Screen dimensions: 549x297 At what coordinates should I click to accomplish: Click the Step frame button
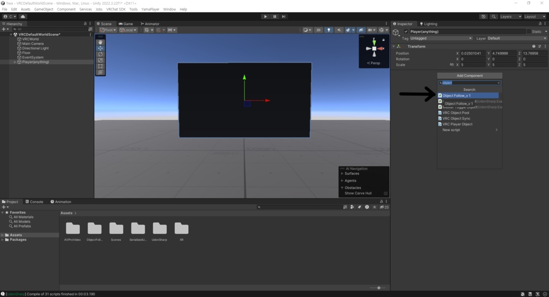coord(284,17)
